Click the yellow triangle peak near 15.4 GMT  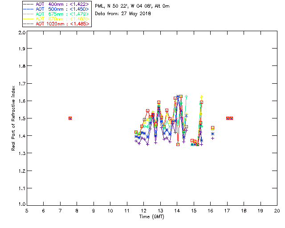tap(201, 97)
